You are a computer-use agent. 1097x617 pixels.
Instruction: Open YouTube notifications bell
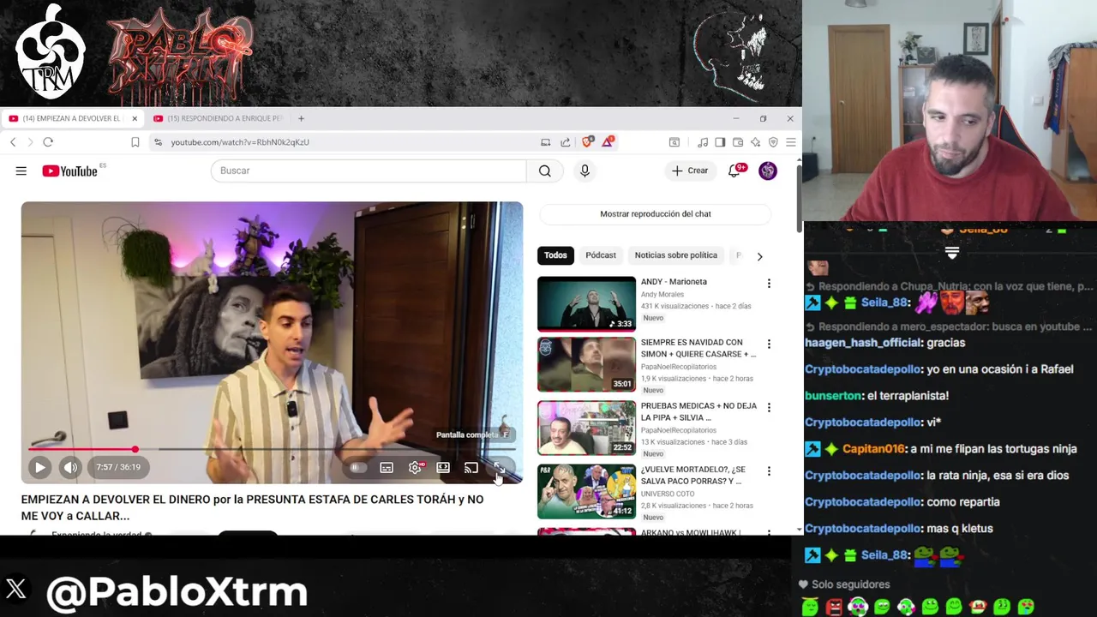pyautogui.click(x=734, y=171)
